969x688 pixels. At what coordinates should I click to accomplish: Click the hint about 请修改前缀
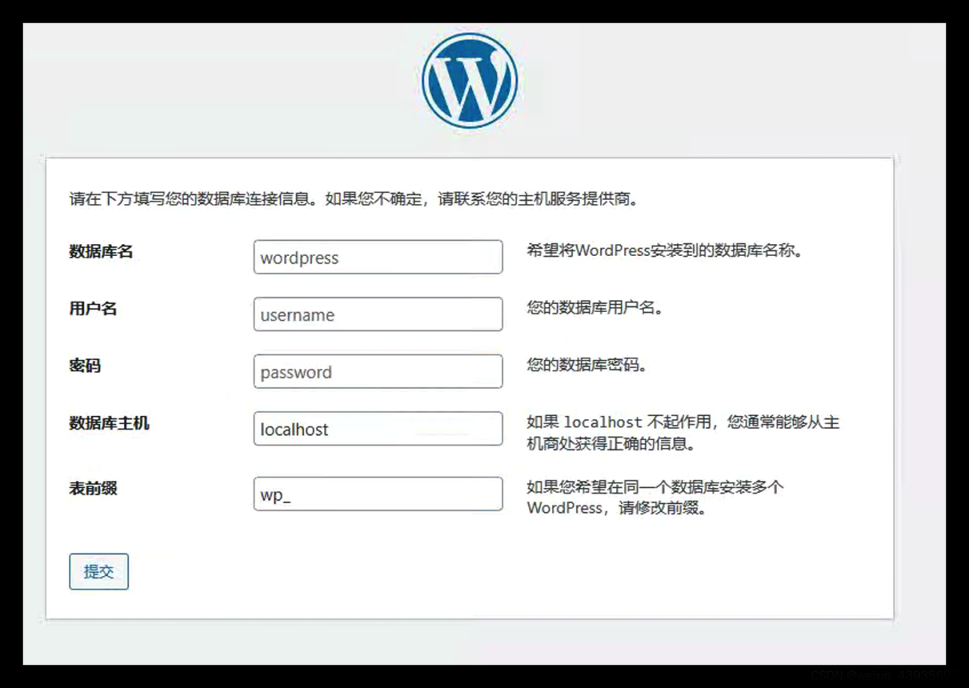(656, 497)
